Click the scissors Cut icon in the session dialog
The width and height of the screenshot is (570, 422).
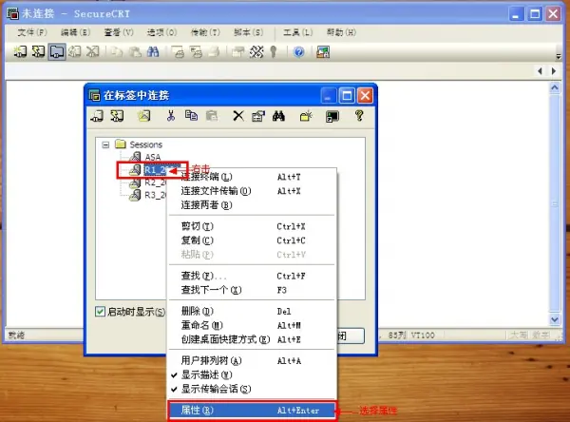coord(170,116)
